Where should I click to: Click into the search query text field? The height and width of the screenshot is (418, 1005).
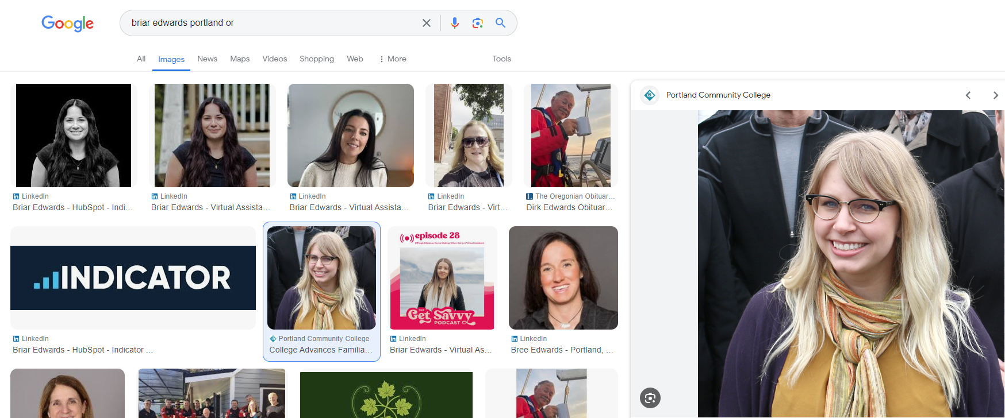(270, 23)
